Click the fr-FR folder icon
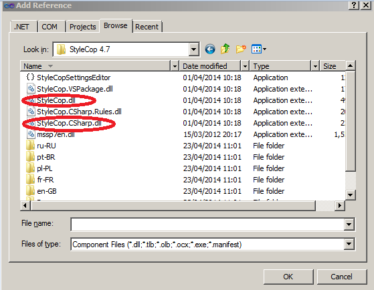This screenshot has height=290, width=374. coord(30,180)
